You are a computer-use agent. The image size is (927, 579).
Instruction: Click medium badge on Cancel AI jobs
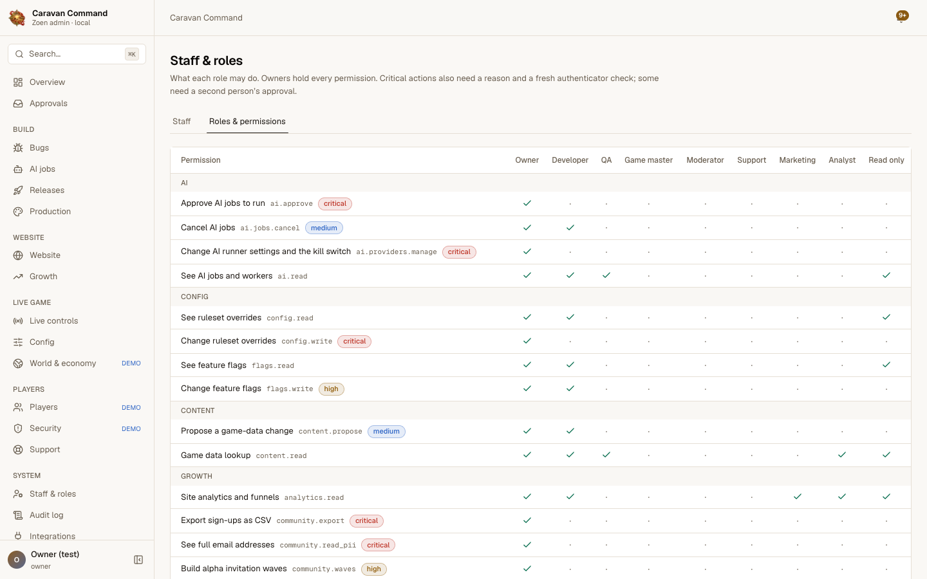pyautogui.click(x=324, y=228)
